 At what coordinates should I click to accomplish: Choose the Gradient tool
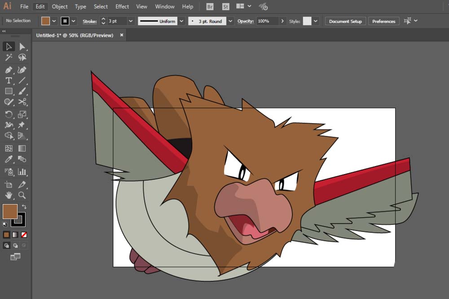[22, 148]
